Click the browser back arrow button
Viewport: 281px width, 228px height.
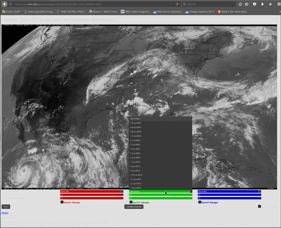(5, 4)
